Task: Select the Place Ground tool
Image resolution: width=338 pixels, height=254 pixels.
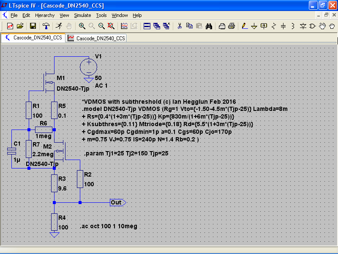Action: [254, 26]
